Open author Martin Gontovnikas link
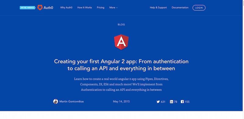Viewport: 244px width, 119px height. (72, 101)
